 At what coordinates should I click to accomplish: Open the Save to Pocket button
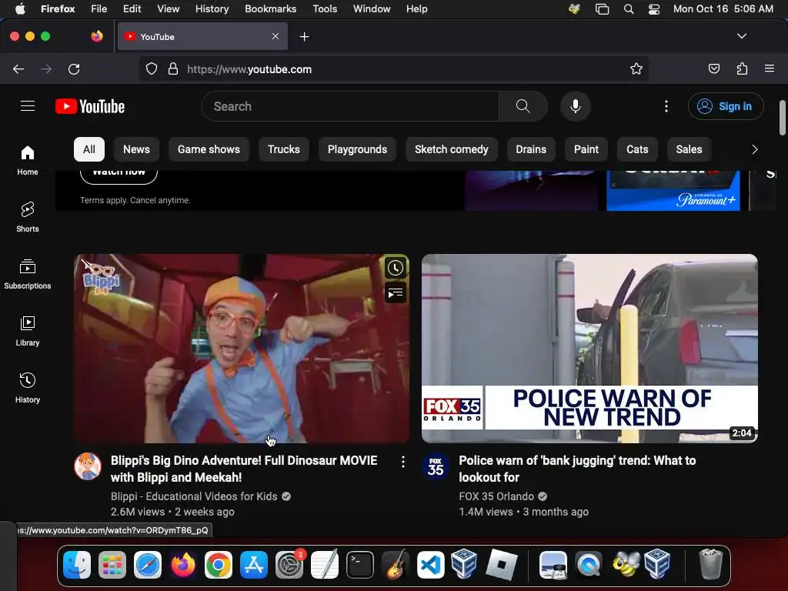tap(714, 68)
